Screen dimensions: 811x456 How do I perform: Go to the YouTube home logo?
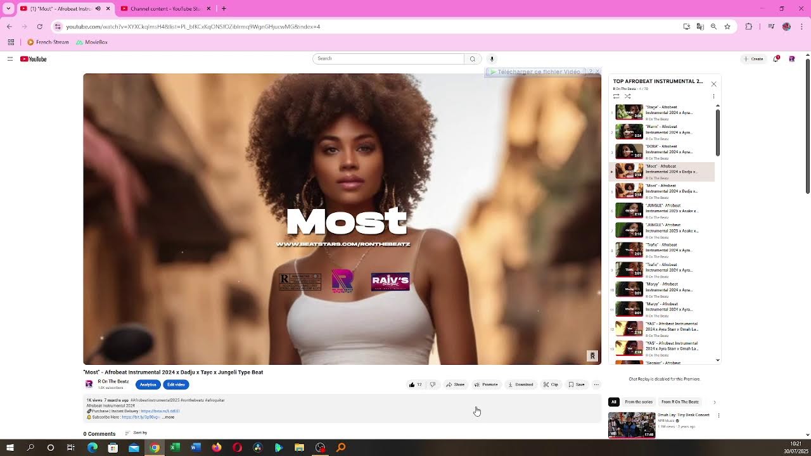(x=34, y=59)
